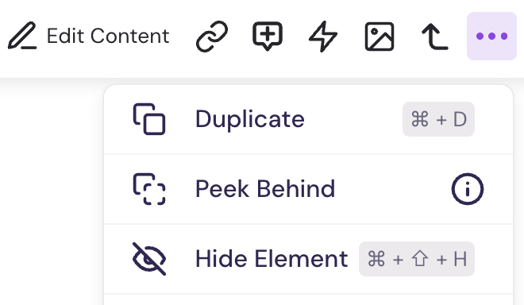Click the Duplicate overlapping squares icon
The height and width of the screenshot is (305, 524).
coord(149,119)
